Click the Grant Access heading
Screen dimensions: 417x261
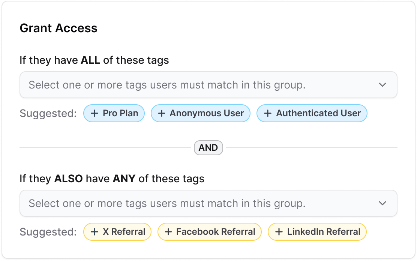click(x=58, y=28)
